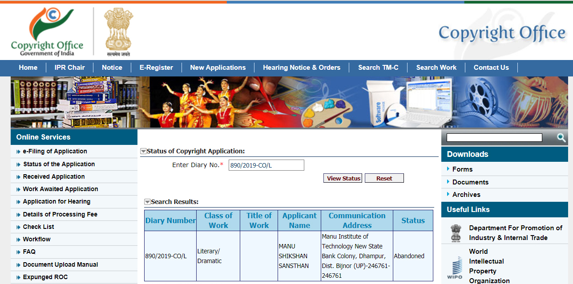The width and height of the screenshot is (573, 284).
Task: Click the Title of Work column header
Action: (259, 220)
